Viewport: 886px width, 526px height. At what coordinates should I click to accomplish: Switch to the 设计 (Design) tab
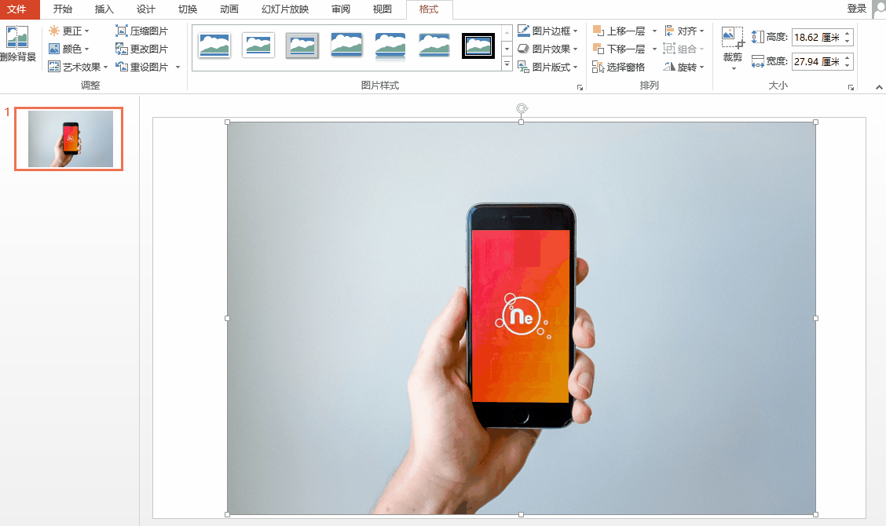(146, 9)
